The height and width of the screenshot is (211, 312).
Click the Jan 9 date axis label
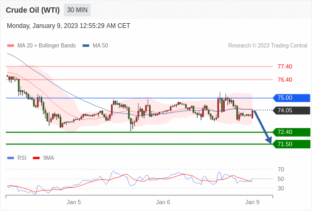coord(252,202)
